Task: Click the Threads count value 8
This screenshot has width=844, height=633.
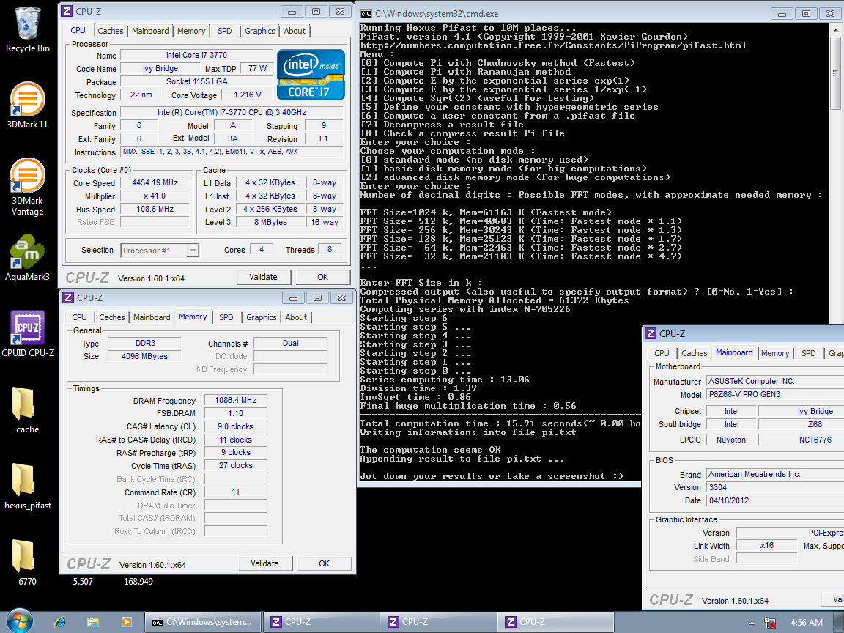Action: 330,249
